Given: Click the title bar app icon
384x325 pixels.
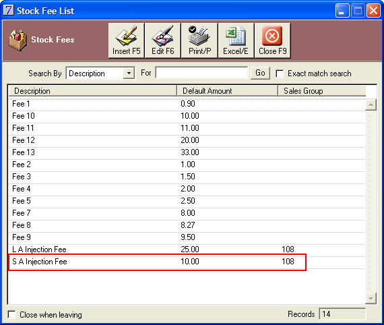Looking at the screenshot, I should [x=9, y=10].
